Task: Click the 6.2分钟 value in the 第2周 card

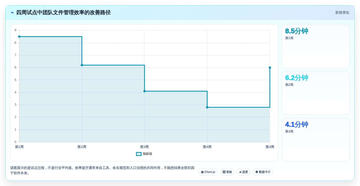Action: 297,78
